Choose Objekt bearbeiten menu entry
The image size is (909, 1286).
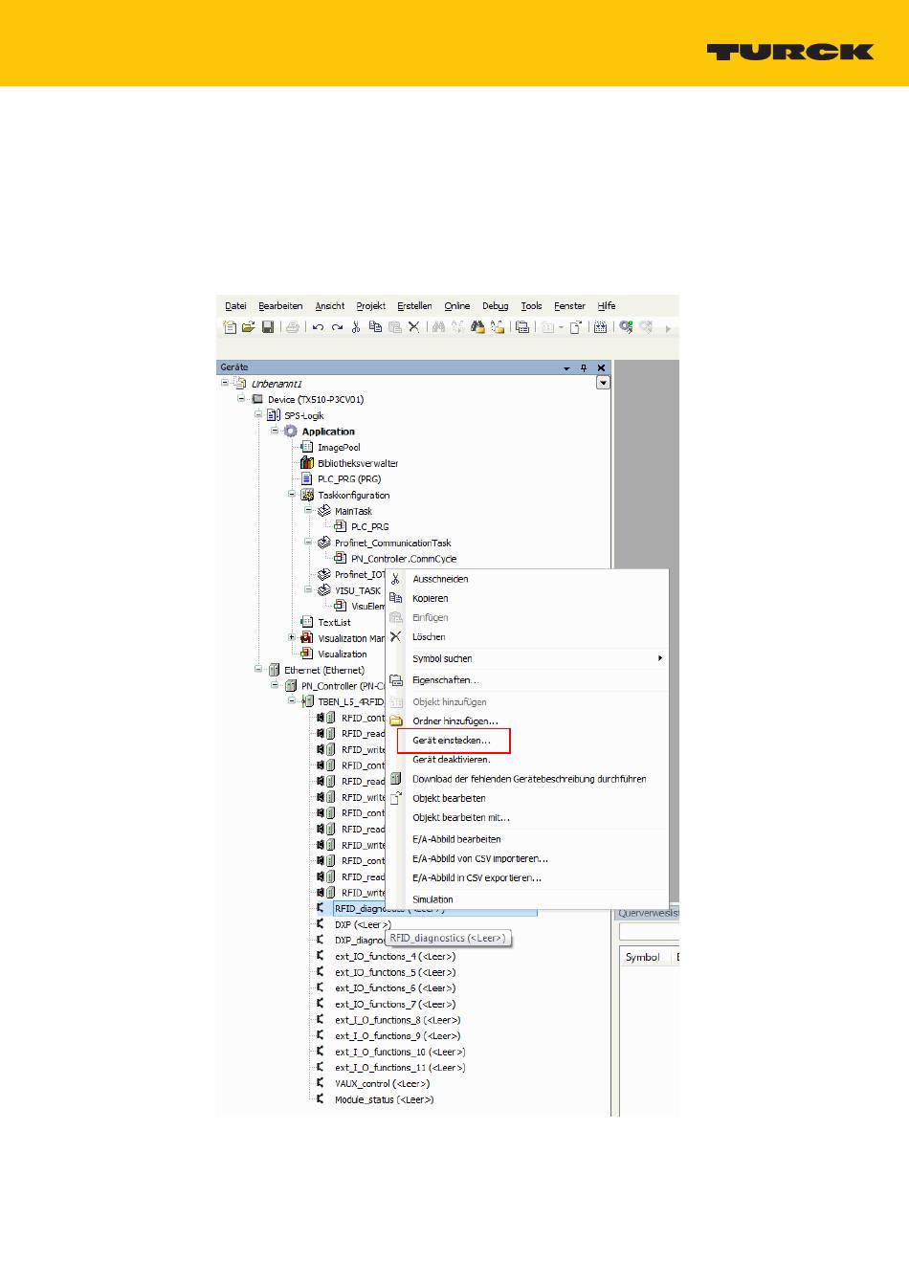pyautogui.click(x=449, y=798)
